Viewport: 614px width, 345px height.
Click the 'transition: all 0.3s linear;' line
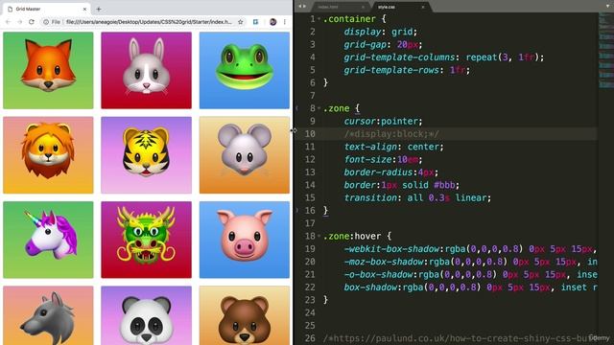(417, 197)
